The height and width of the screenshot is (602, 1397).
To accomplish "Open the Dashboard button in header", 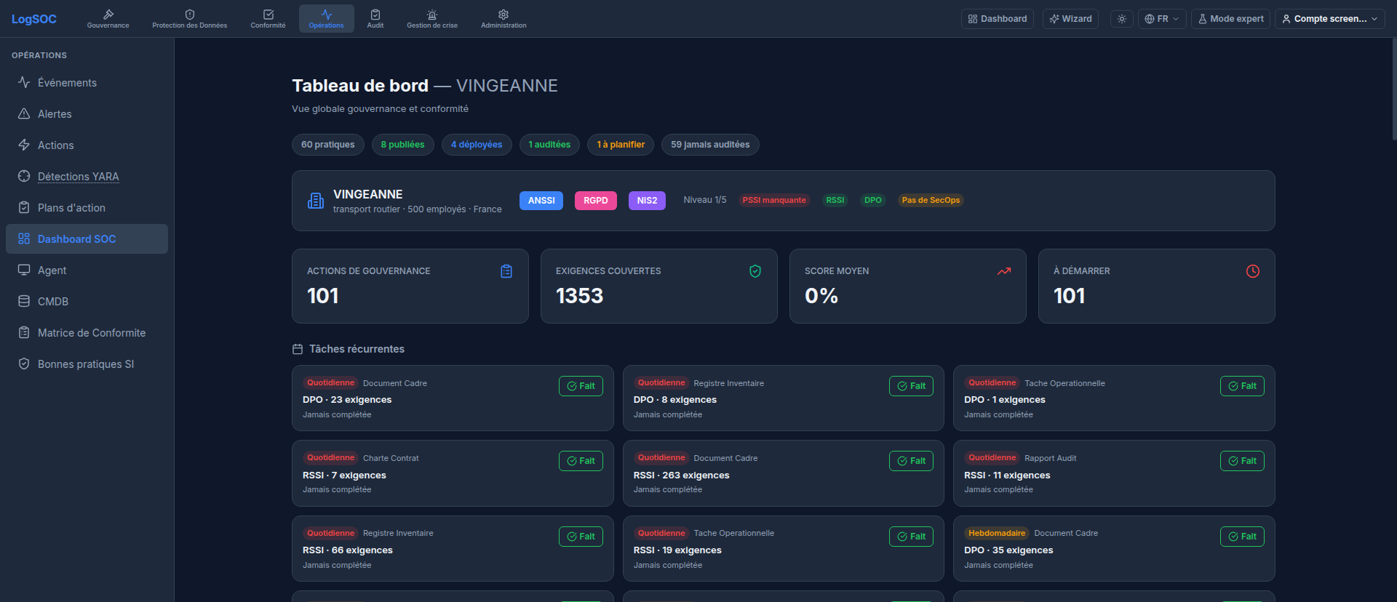I will tap(998, 19).
